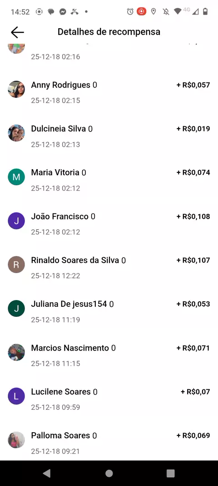Open Marcios Nascimento's profile photo
The image size is (218, 486).
point(16,352)
